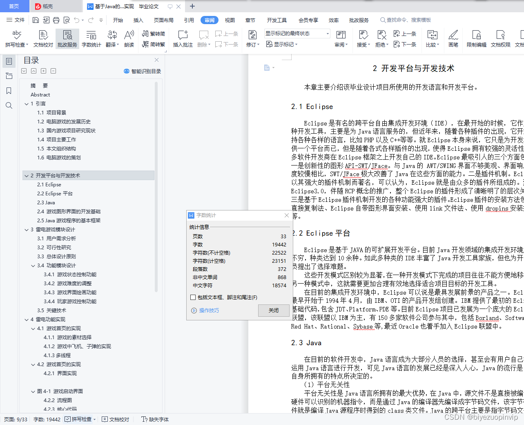Viewport: 524px width, 425px height.
Task: Go to next revision with 下一条
Action: click(405, 44)
